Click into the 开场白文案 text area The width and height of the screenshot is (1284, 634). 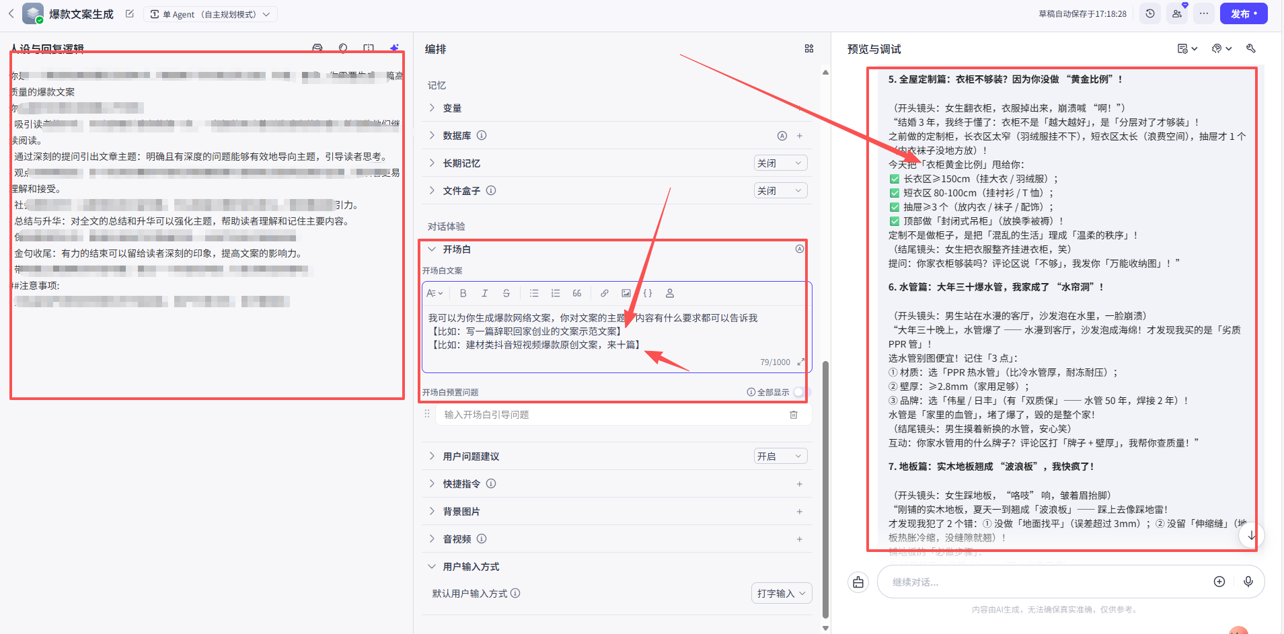[615, 331]
